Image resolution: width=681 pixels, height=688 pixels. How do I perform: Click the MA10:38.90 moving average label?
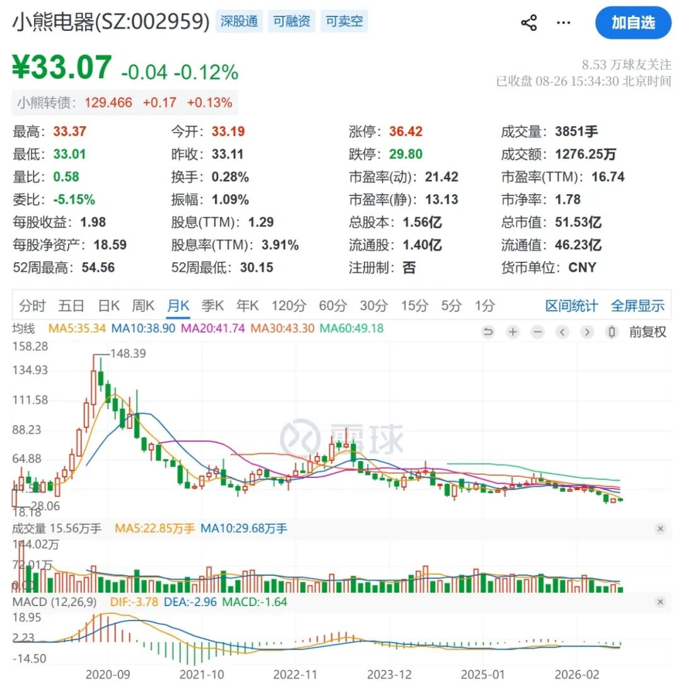click(143, 328)
